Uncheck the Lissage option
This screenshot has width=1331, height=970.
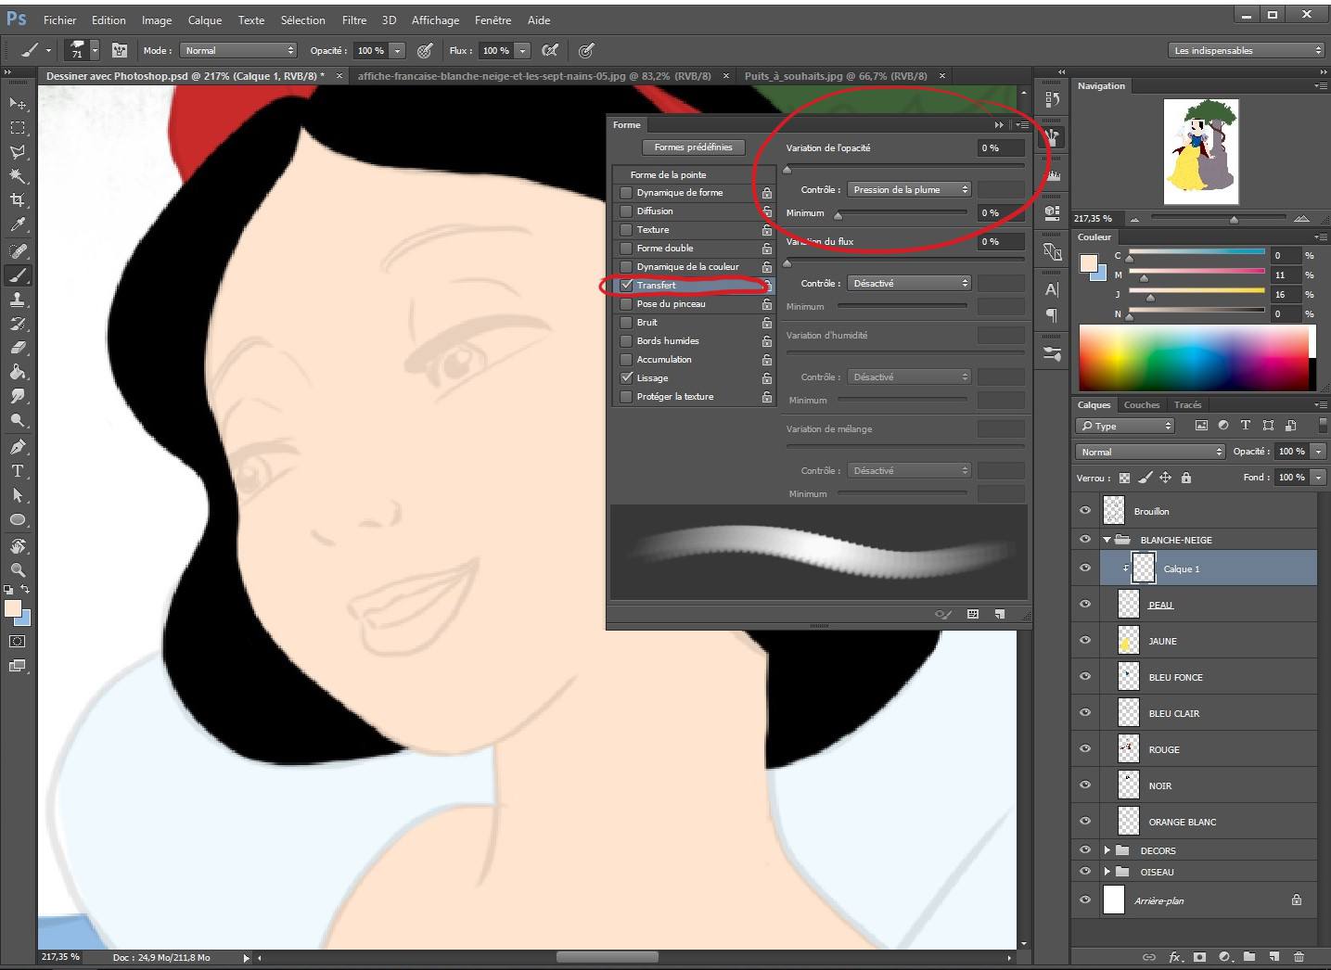(626, 377)
